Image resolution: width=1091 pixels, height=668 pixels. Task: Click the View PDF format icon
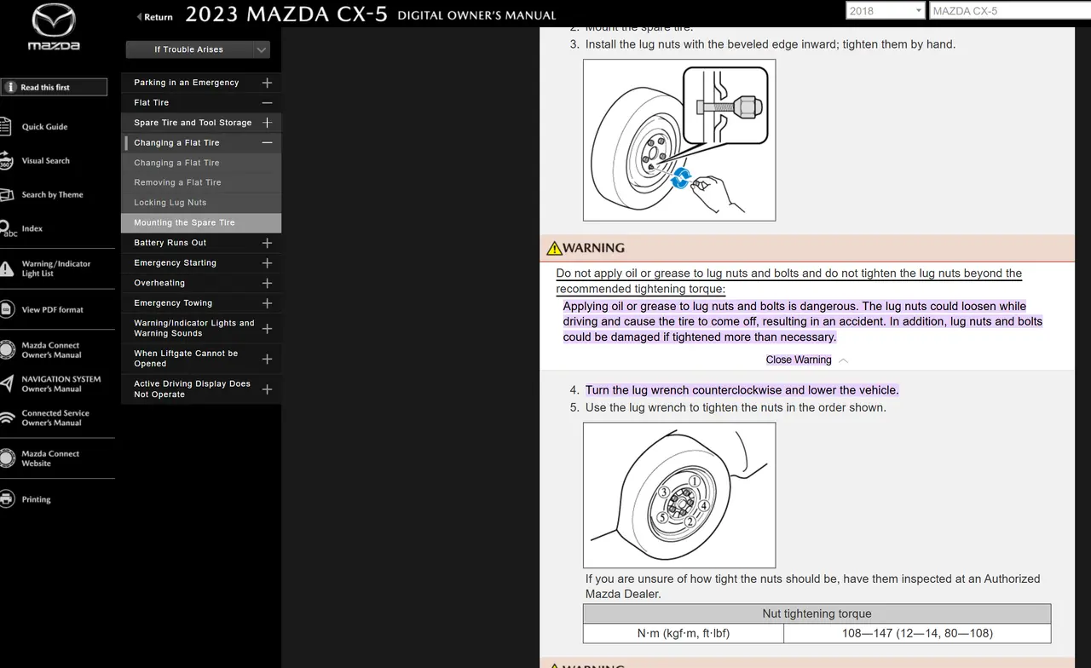(x=7, y=310)
